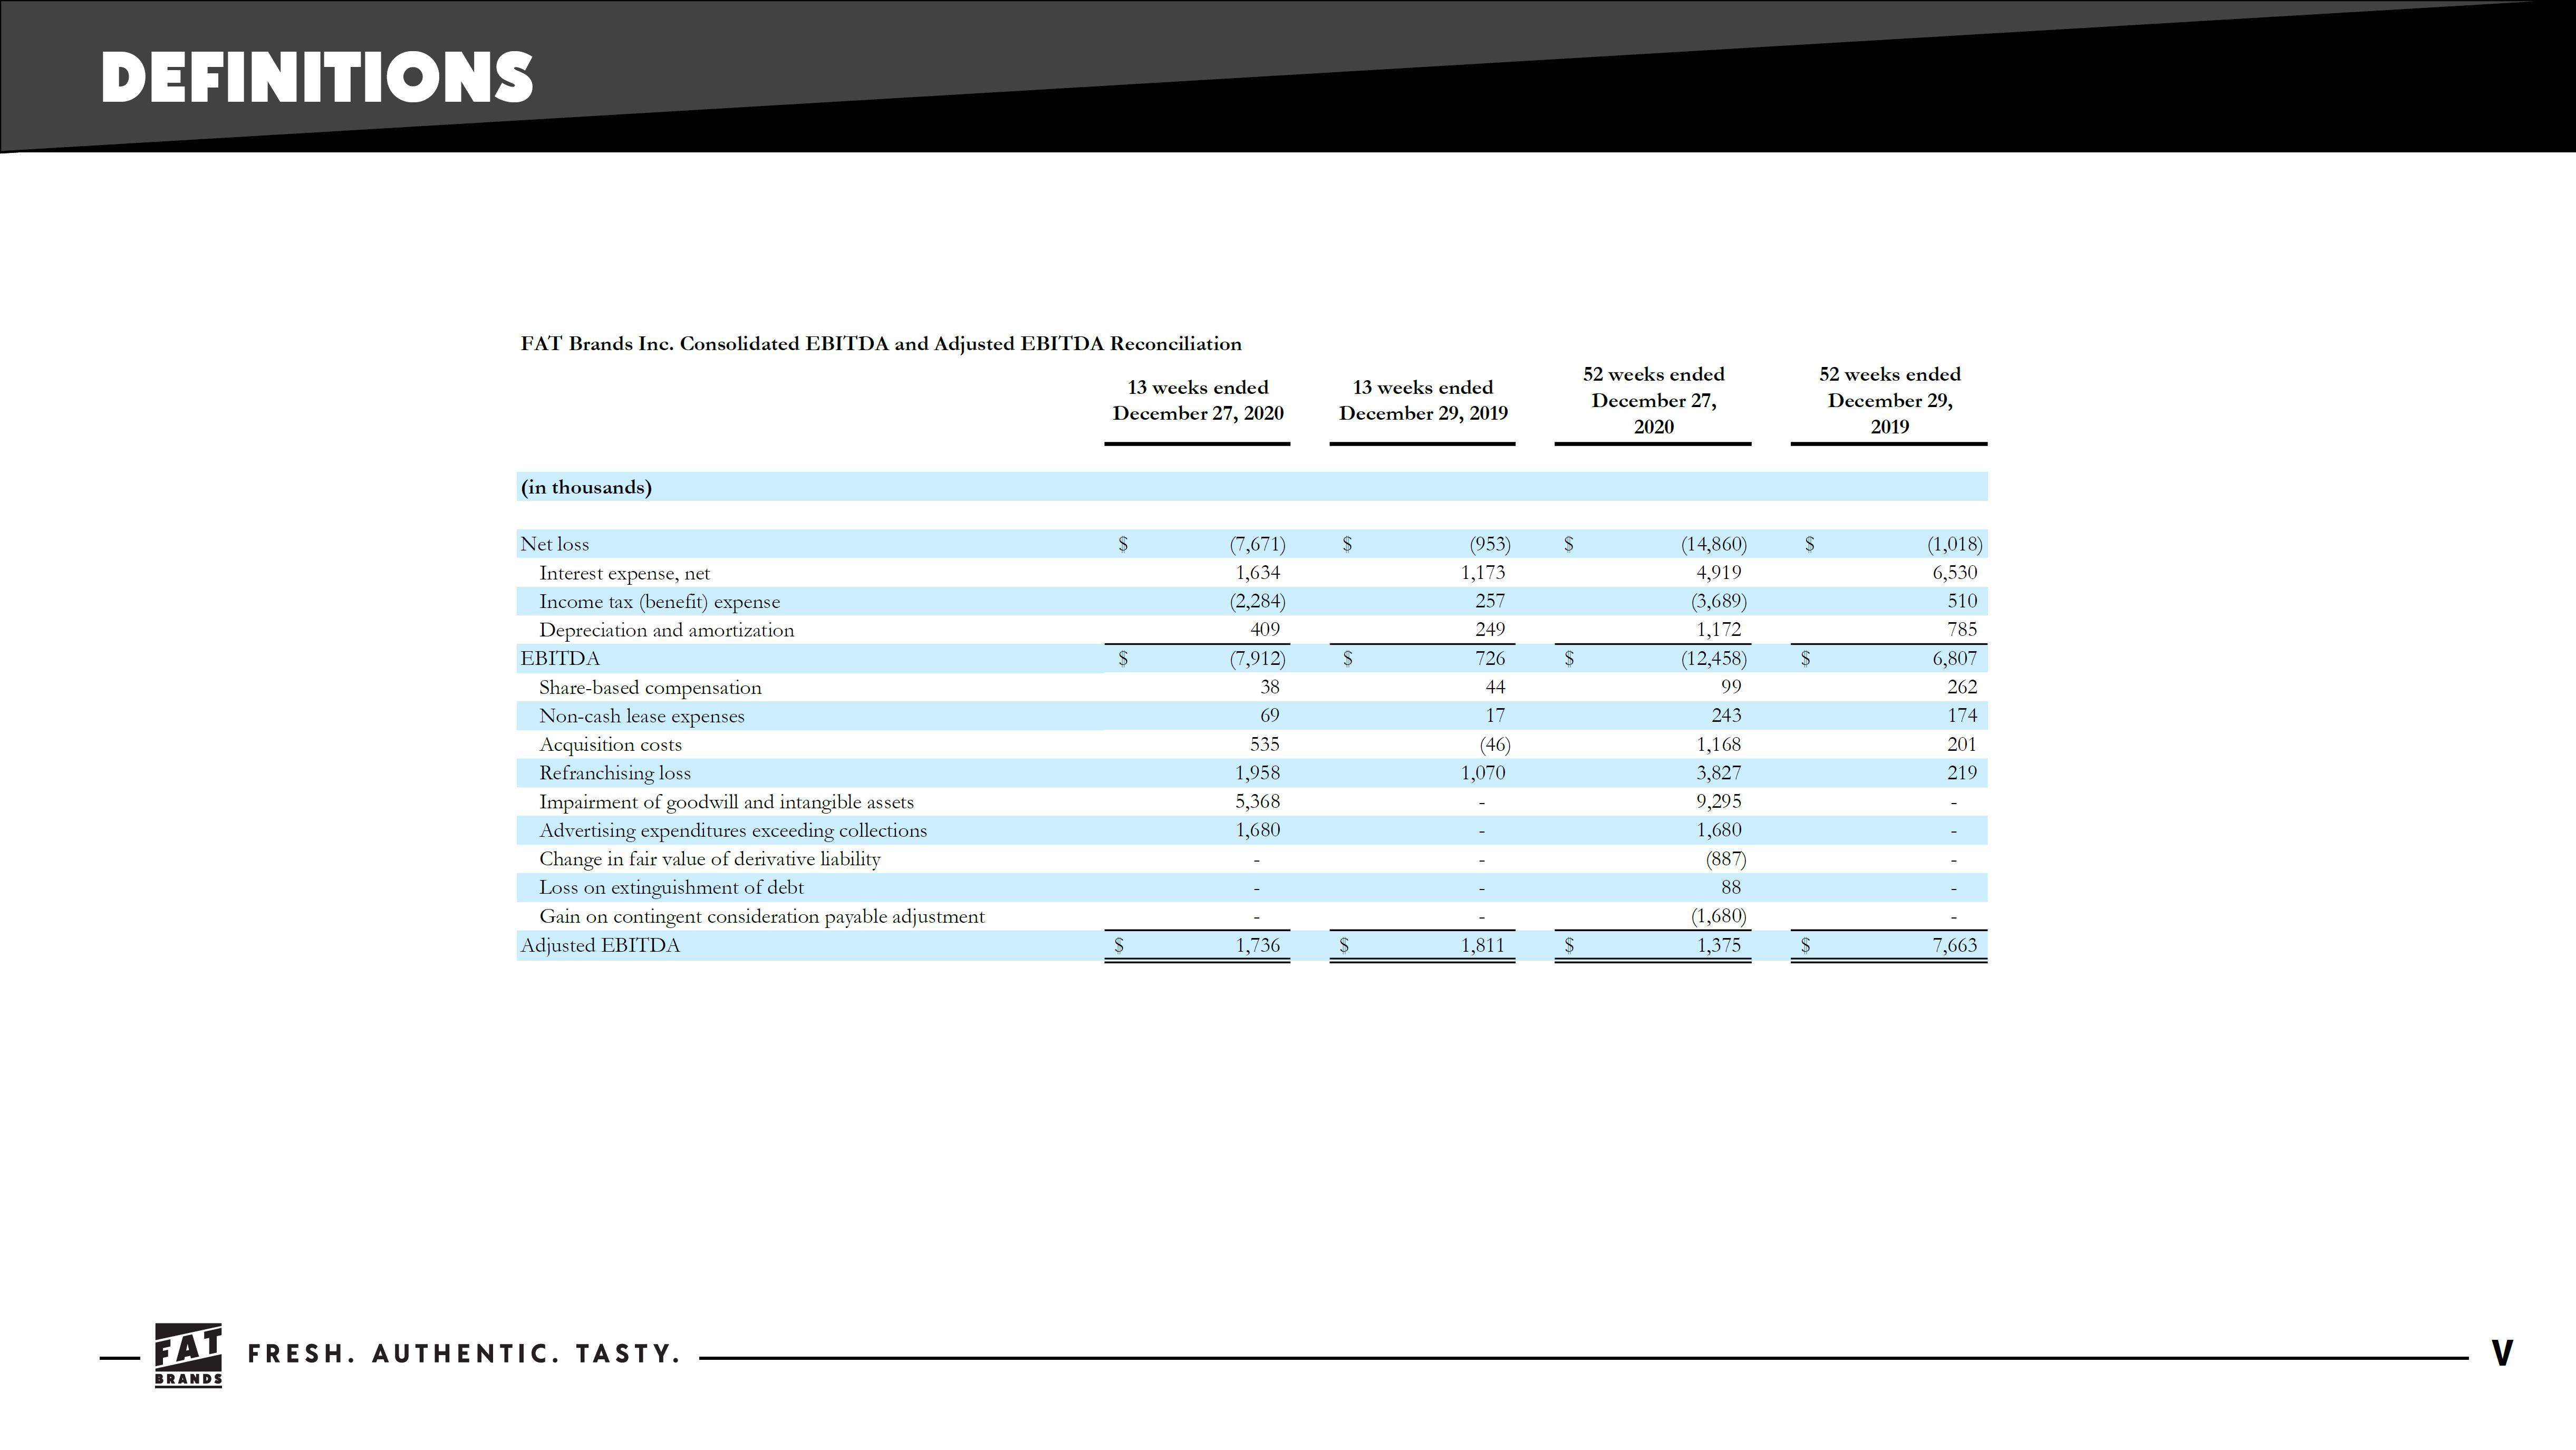Select Adjusted EBITDA value 7,663
Viewport: 2576px width, 1450px height.
tap(1954, 945)
